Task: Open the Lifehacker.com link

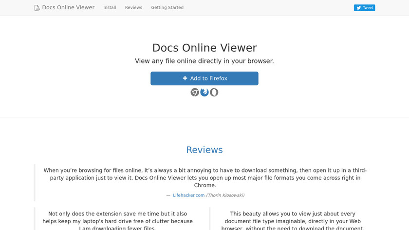Action: pyautogui.click(x=188, y=195)
